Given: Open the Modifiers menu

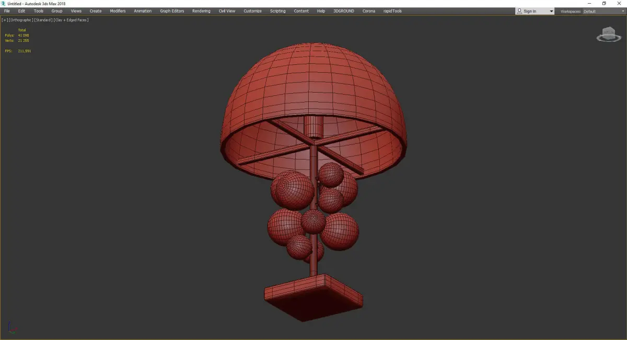Looking at the screenshot, I should 118,11.
